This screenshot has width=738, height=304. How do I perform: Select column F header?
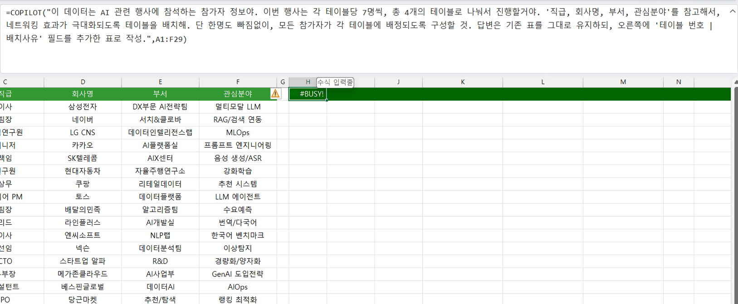point(238,82)
